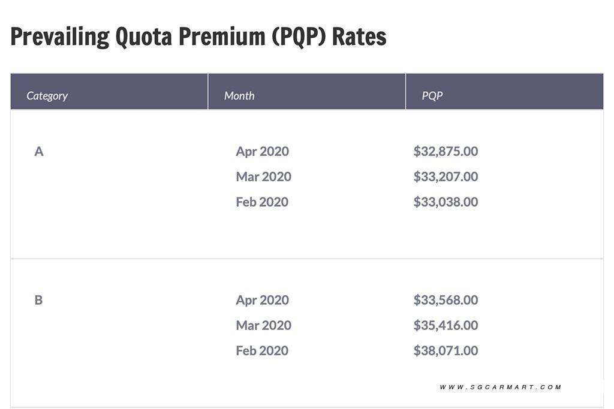
Task: Select the $33,038.00 PQP value
Action: tap(446, 202)
